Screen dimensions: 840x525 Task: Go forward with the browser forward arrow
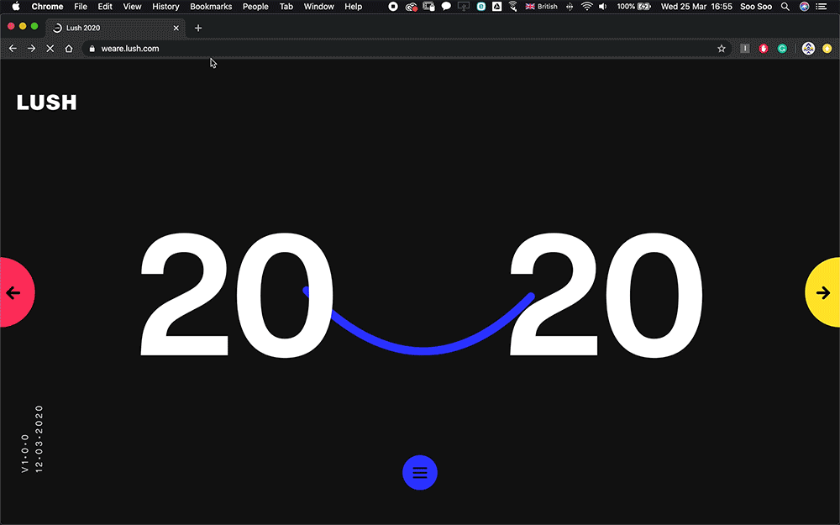point(32,48)
